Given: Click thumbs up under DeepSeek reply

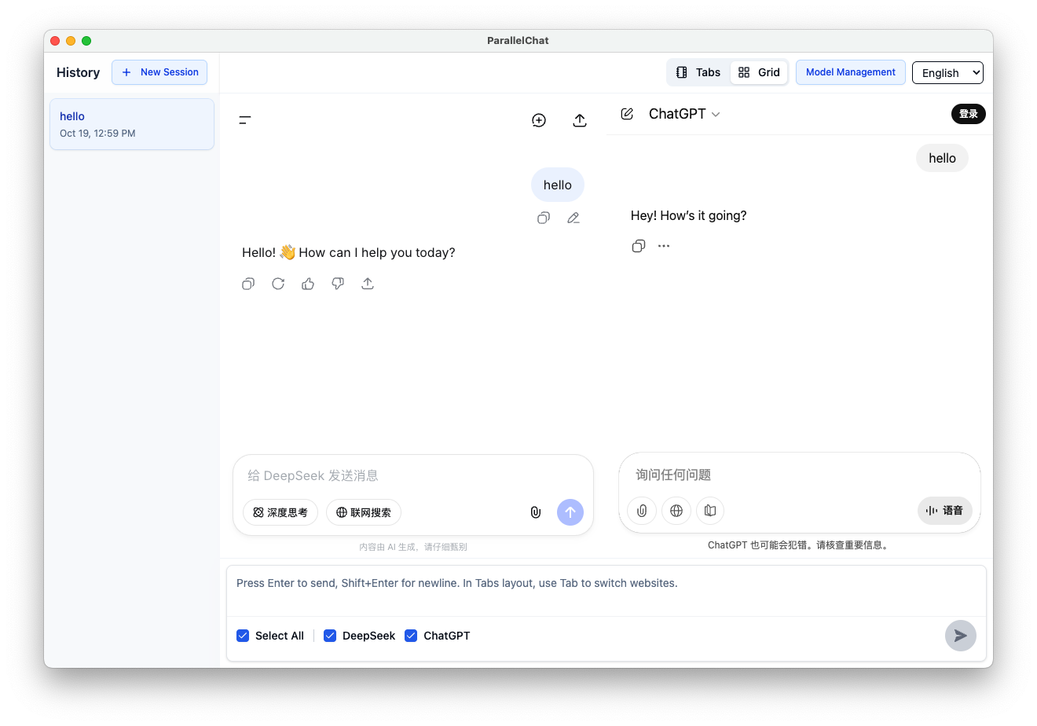Looking at the screenshot, I should [308, 284].
